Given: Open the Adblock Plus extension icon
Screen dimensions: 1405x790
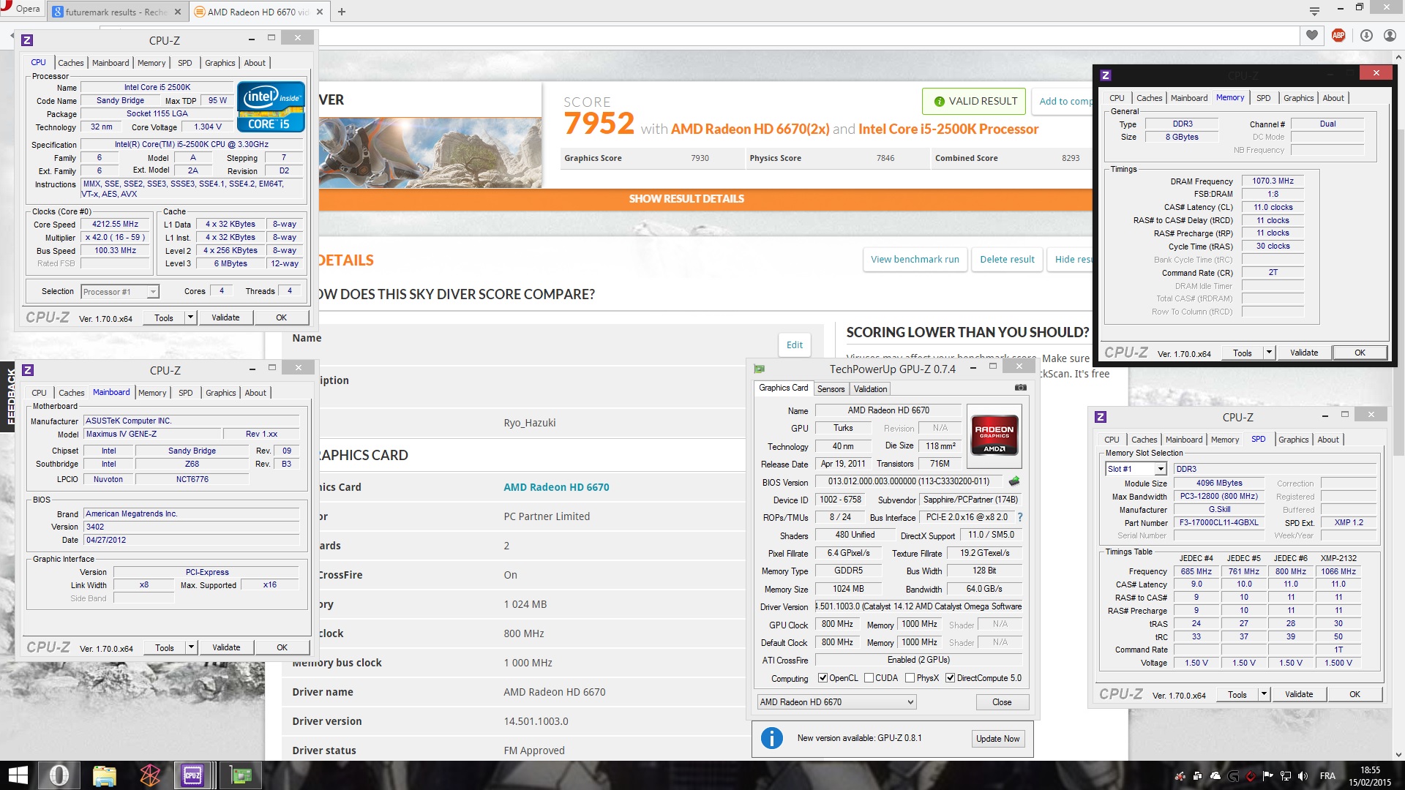Looking at the screenshot, I should 1338,35.
